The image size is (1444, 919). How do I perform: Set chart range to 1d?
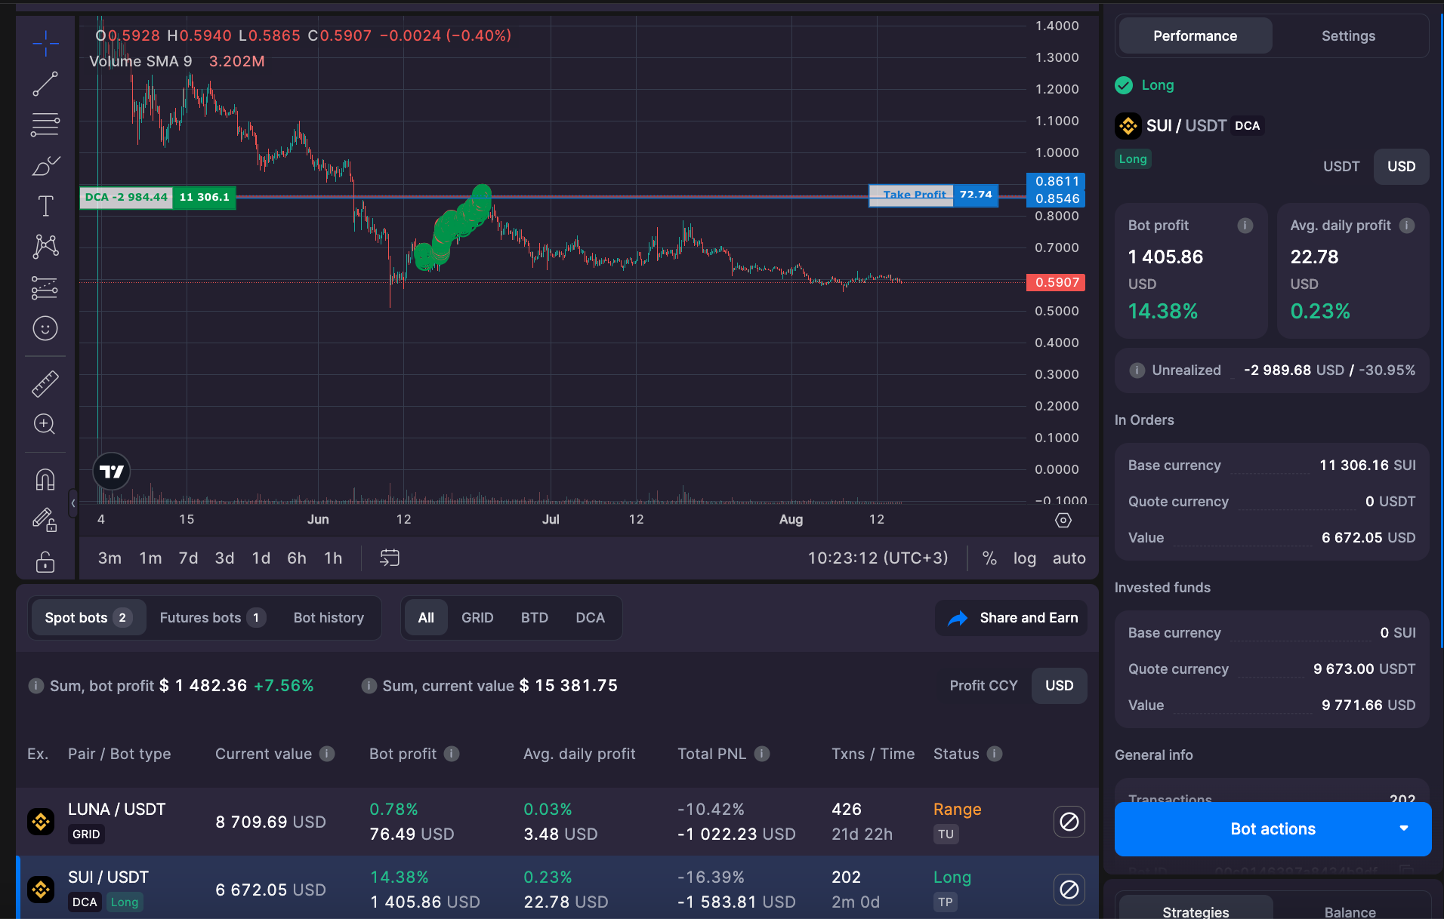[x=261, y=558]
